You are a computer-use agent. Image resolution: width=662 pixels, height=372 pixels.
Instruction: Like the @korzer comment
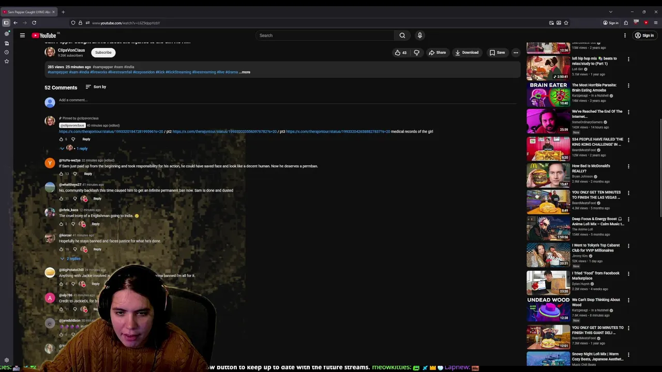[x=61, y=249]
